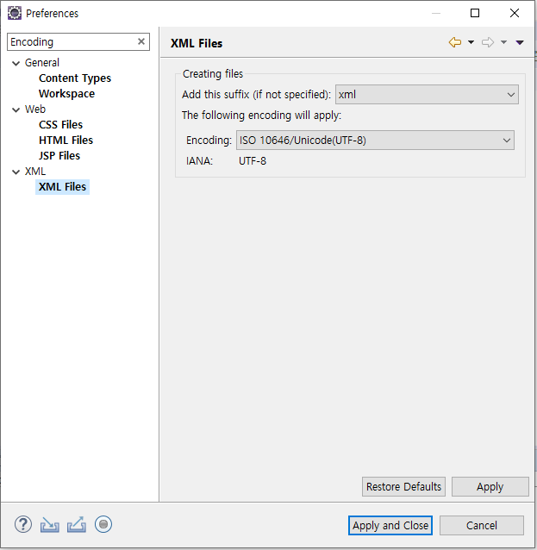Go back to previous preference page
The image size is (537, 550).
[455, 42]
